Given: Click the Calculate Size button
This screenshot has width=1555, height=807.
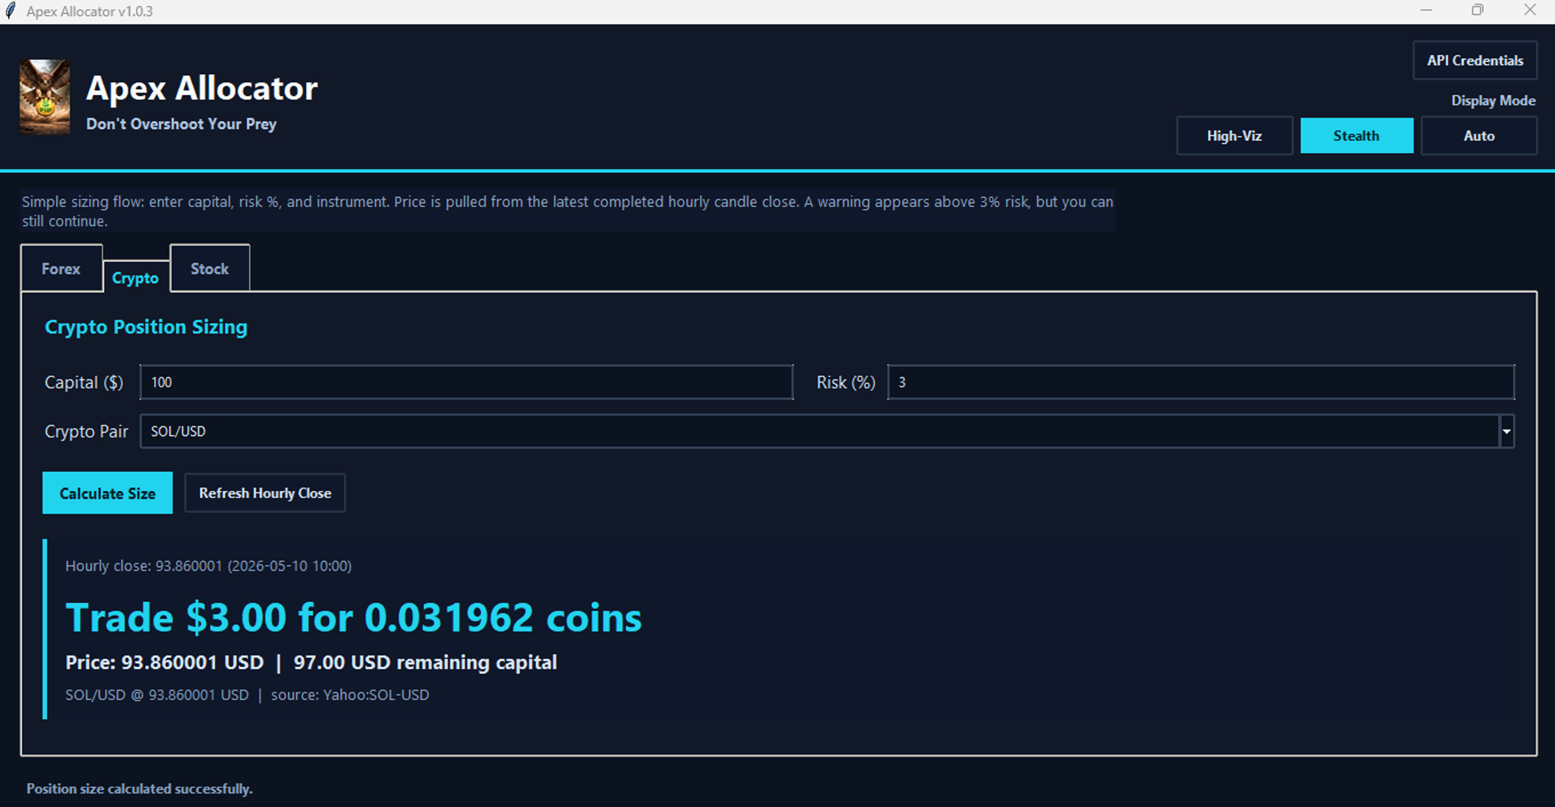Looking at the screenshot, I should (x=108, y=493).
